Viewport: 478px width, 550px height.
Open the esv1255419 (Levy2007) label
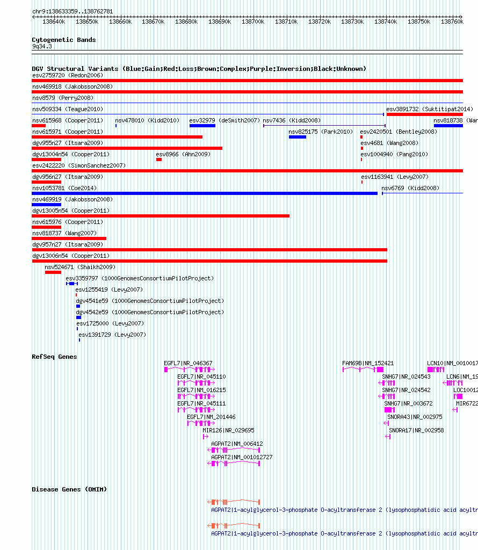pyautogui.click(x=109, y=290)
